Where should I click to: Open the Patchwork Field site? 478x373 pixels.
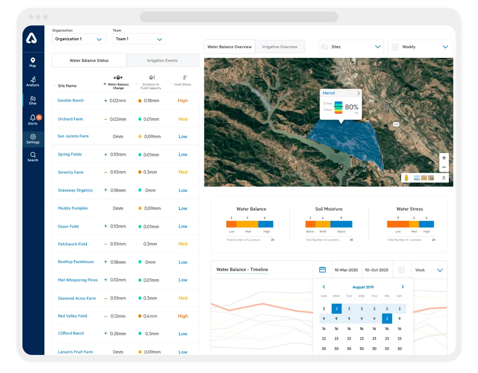(73, 244)
